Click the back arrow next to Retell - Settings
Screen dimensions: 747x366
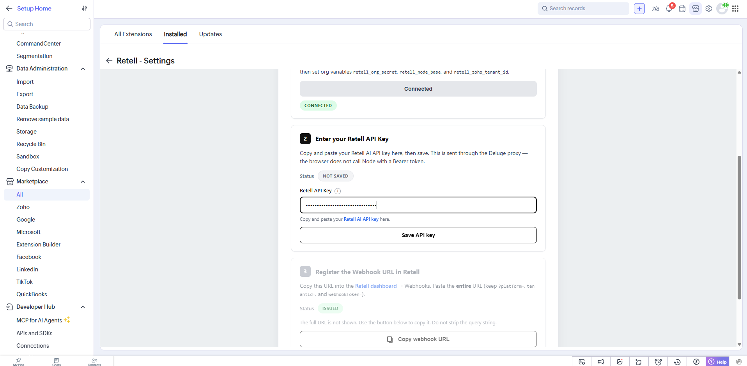(x=109, y=61)
